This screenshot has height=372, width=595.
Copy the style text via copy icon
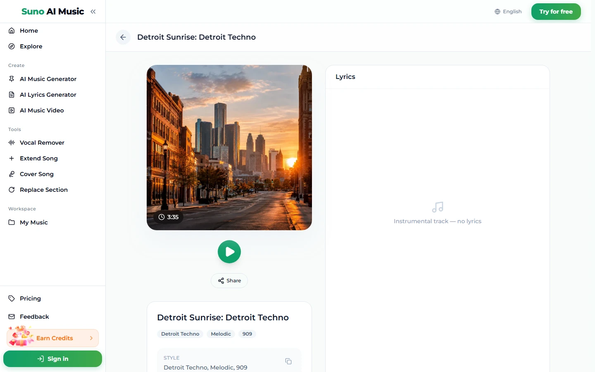point(288,361)
